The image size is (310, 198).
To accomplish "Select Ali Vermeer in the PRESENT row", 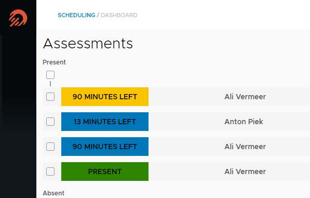I will [x=245, y=171].
